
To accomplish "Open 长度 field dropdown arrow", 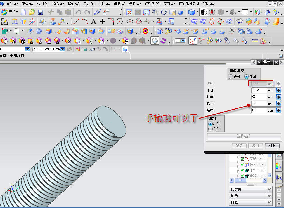I will click(x=278, y=97).
